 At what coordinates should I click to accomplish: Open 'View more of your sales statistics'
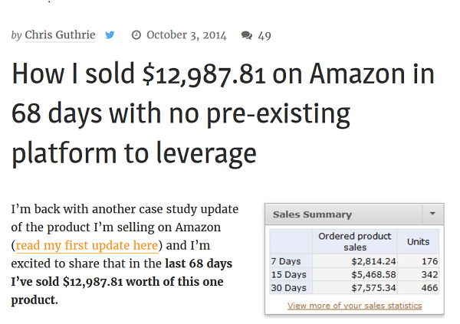pos(354,306)
